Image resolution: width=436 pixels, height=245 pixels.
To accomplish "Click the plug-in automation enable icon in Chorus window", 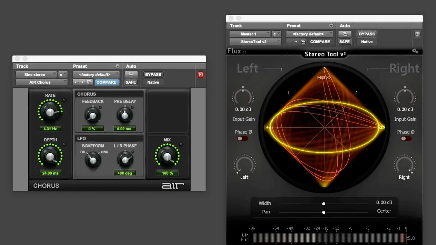I will pyautogui.click(x=131, y=74).
